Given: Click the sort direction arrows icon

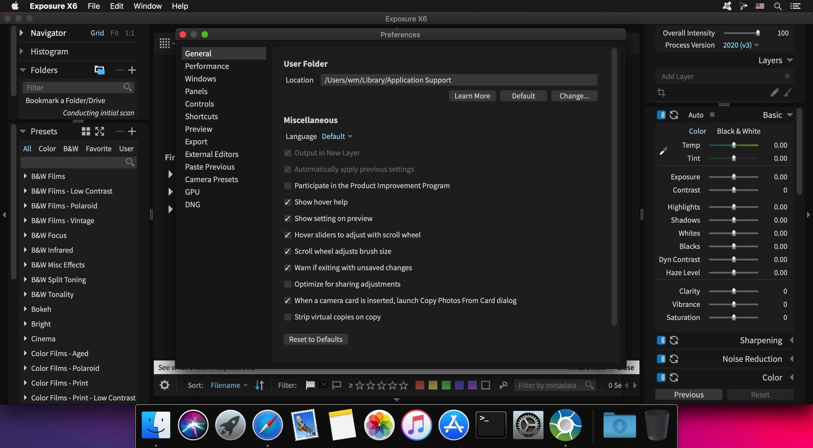Looking at the screenshot, I should click(x=260, y=385).
